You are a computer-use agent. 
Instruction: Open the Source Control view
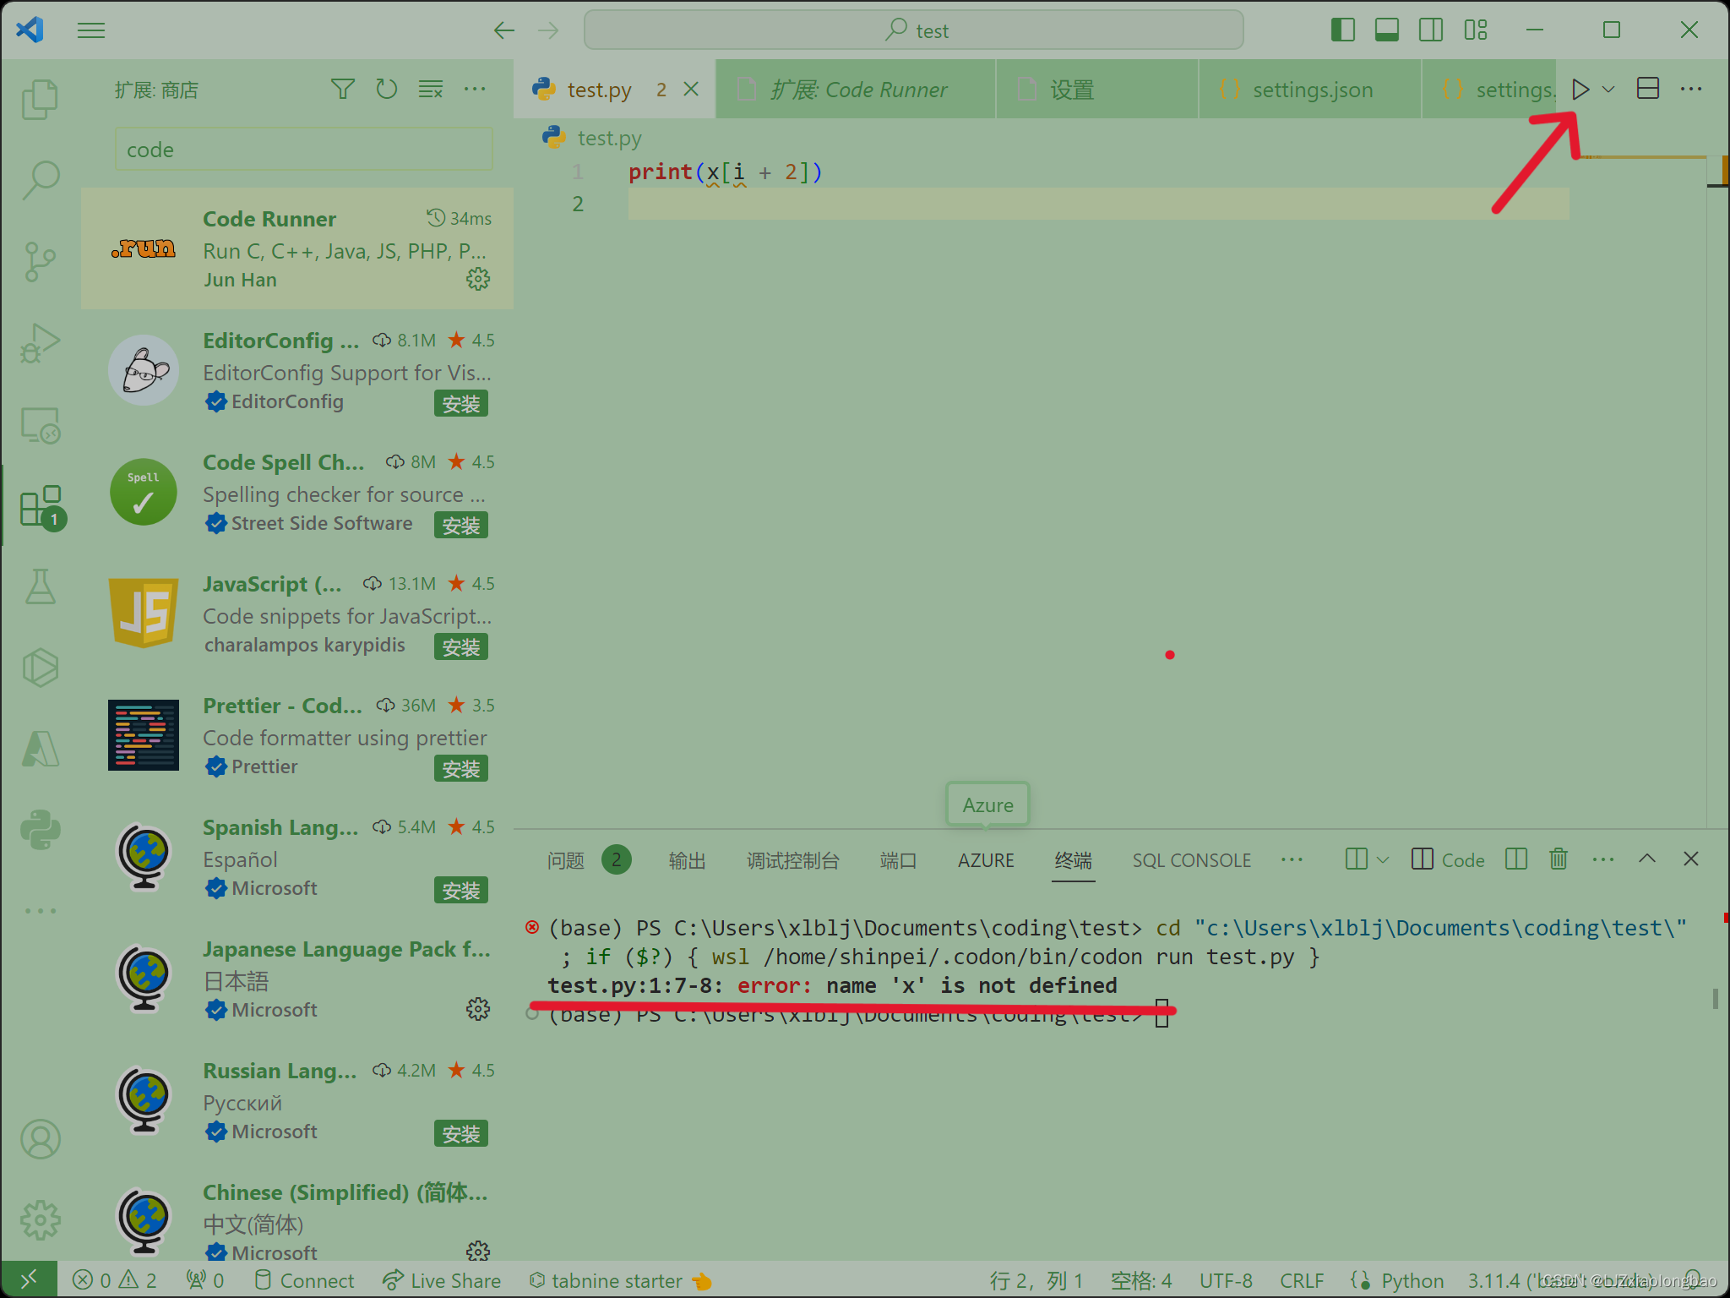[41, 260]
